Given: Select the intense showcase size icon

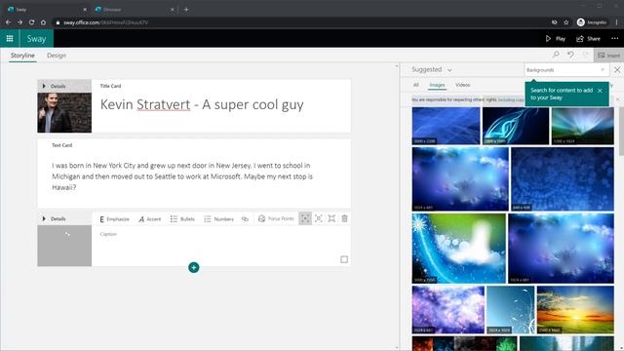Looking at the screenshot, I should pos(331,218).
